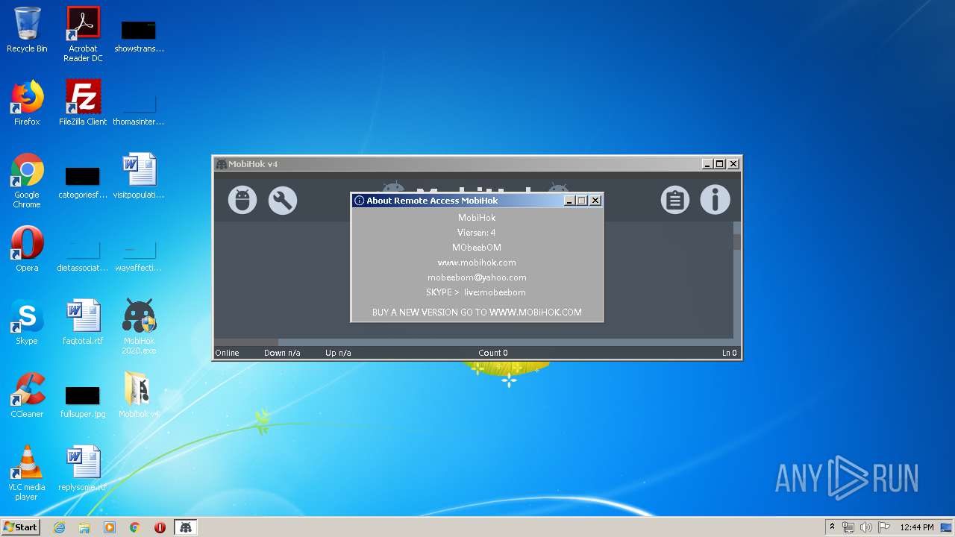Click SKYPE live:mobeebom line
955x537 pixels.
point(476,292)
